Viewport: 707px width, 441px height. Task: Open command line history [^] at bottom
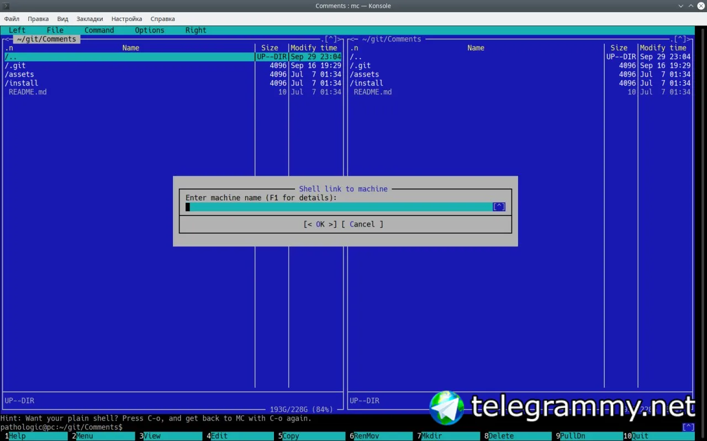tap(688, 427)
